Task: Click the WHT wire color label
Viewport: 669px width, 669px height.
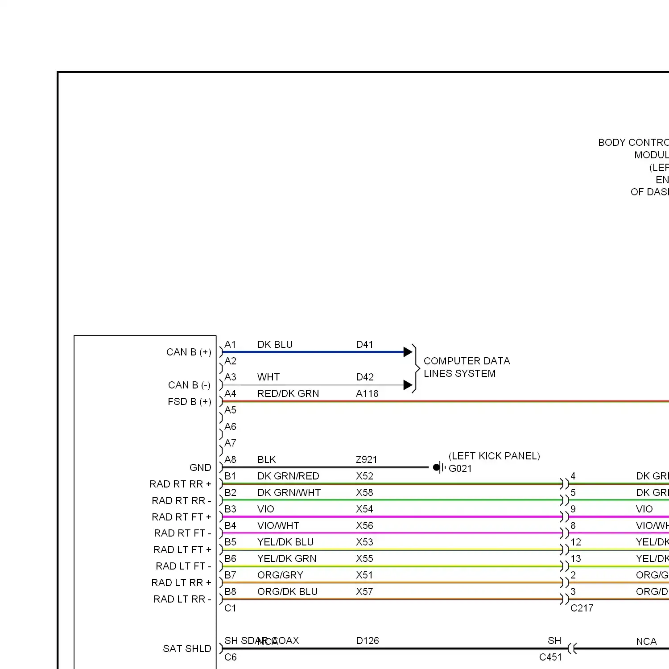Action: 268,377
